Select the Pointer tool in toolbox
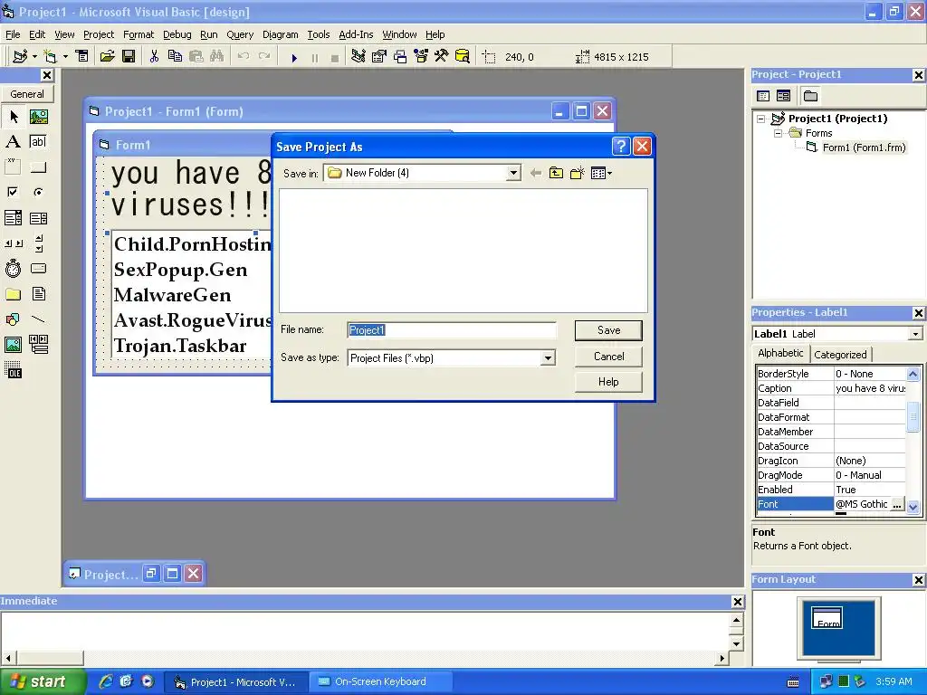The image size is (927, 695). coord(14,117)
